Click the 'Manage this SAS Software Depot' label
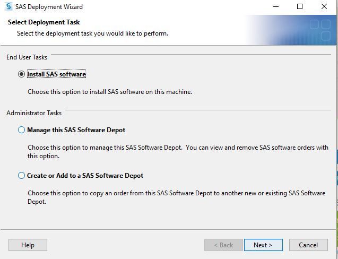 tap(76, 130)
